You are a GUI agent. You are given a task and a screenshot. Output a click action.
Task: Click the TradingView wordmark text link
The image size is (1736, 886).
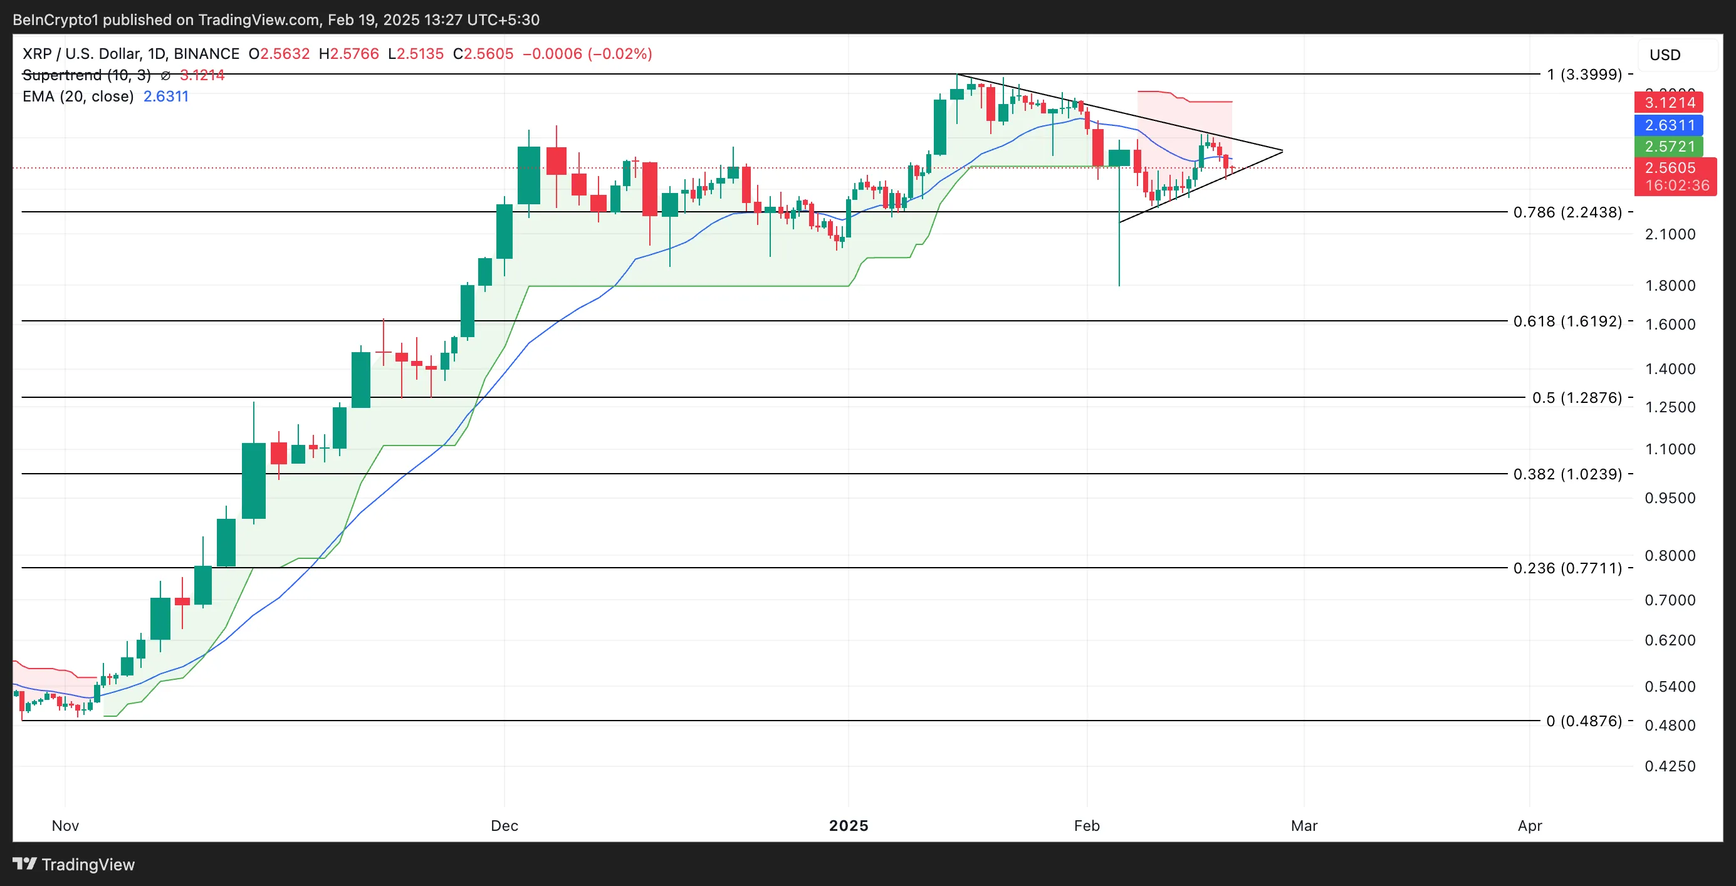88,865
